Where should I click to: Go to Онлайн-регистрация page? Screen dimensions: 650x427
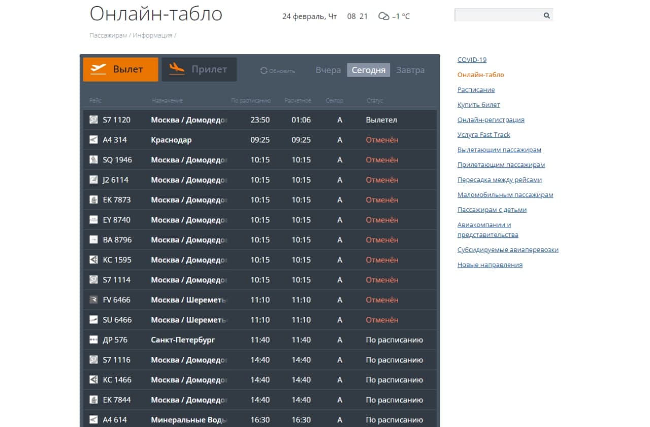491,120
